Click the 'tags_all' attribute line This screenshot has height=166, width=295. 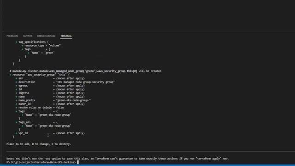[x=36, y=122]
